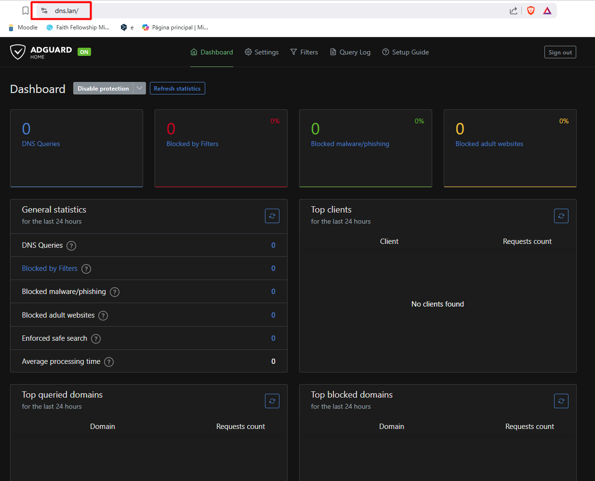Bookmark this page with the bookmark icon
Viewport: 595px width, 481px height.
point(26,11)
